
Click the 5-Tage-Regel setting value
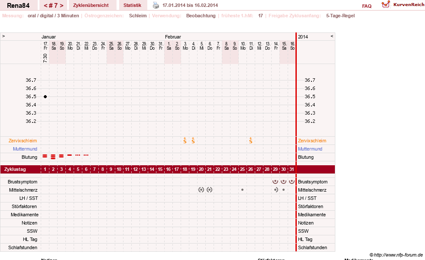[341, 16]
